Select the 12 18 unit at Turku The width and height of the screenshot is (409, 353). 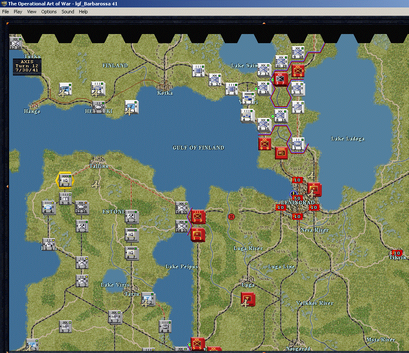click(x=16, y=43)
